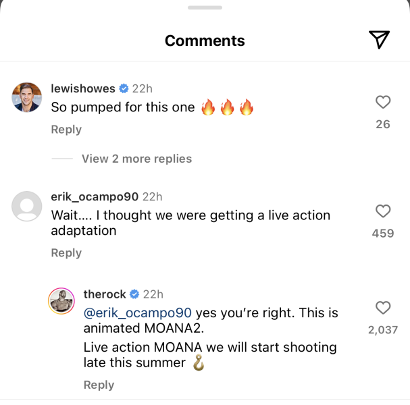This screenshot has width=410, height=405.
Task: Like therock's reply with the heart
Action: tap(383, 308)
